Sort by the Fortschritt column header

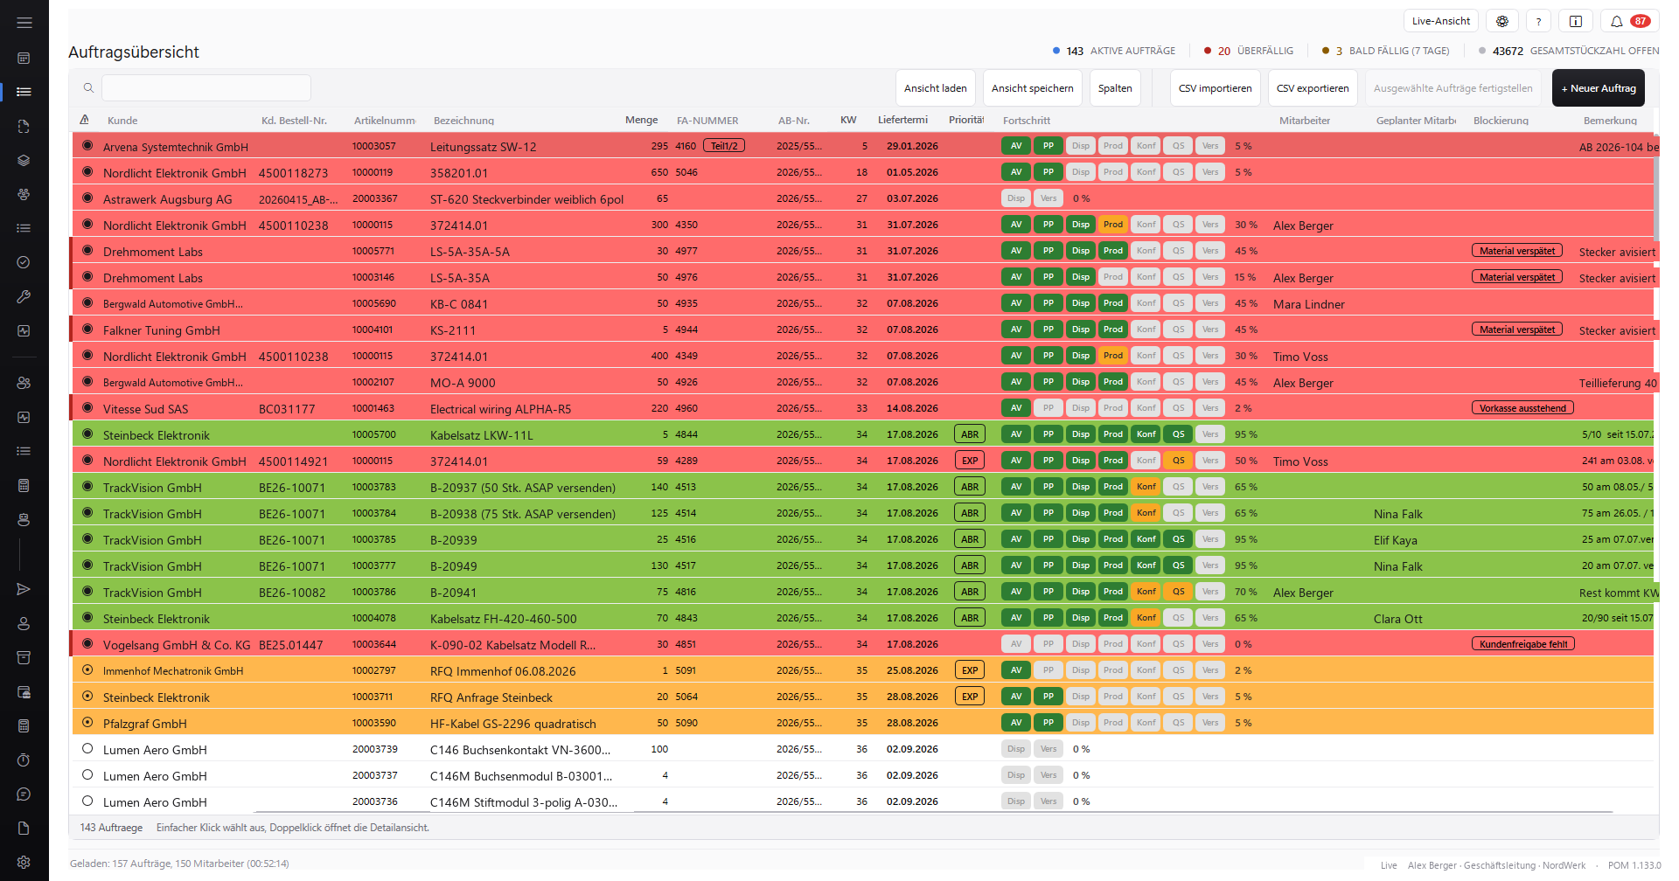tap(1027, 121)
